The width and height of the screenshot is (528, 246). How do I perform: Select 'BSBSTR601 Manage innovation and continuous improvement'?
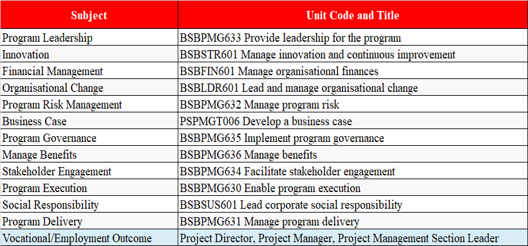[x=353, y=54]
